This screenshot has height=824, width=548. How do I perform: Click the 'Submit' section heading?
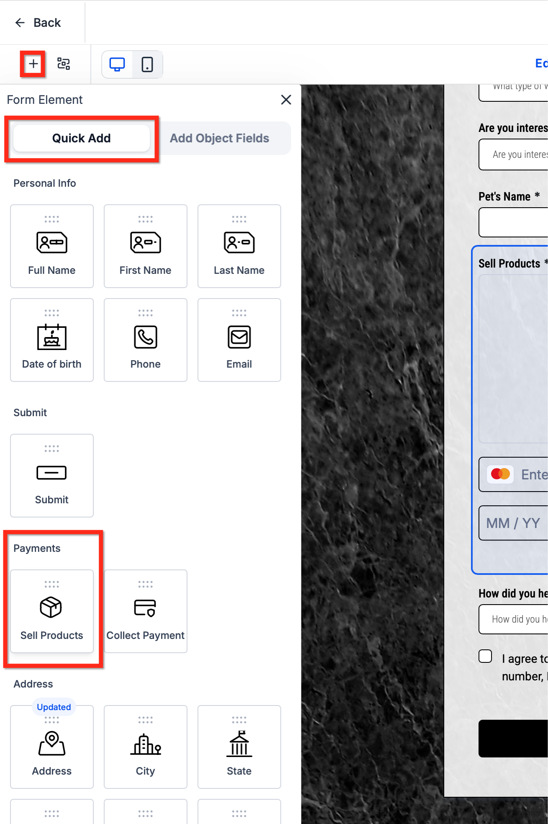pos(30,413)
